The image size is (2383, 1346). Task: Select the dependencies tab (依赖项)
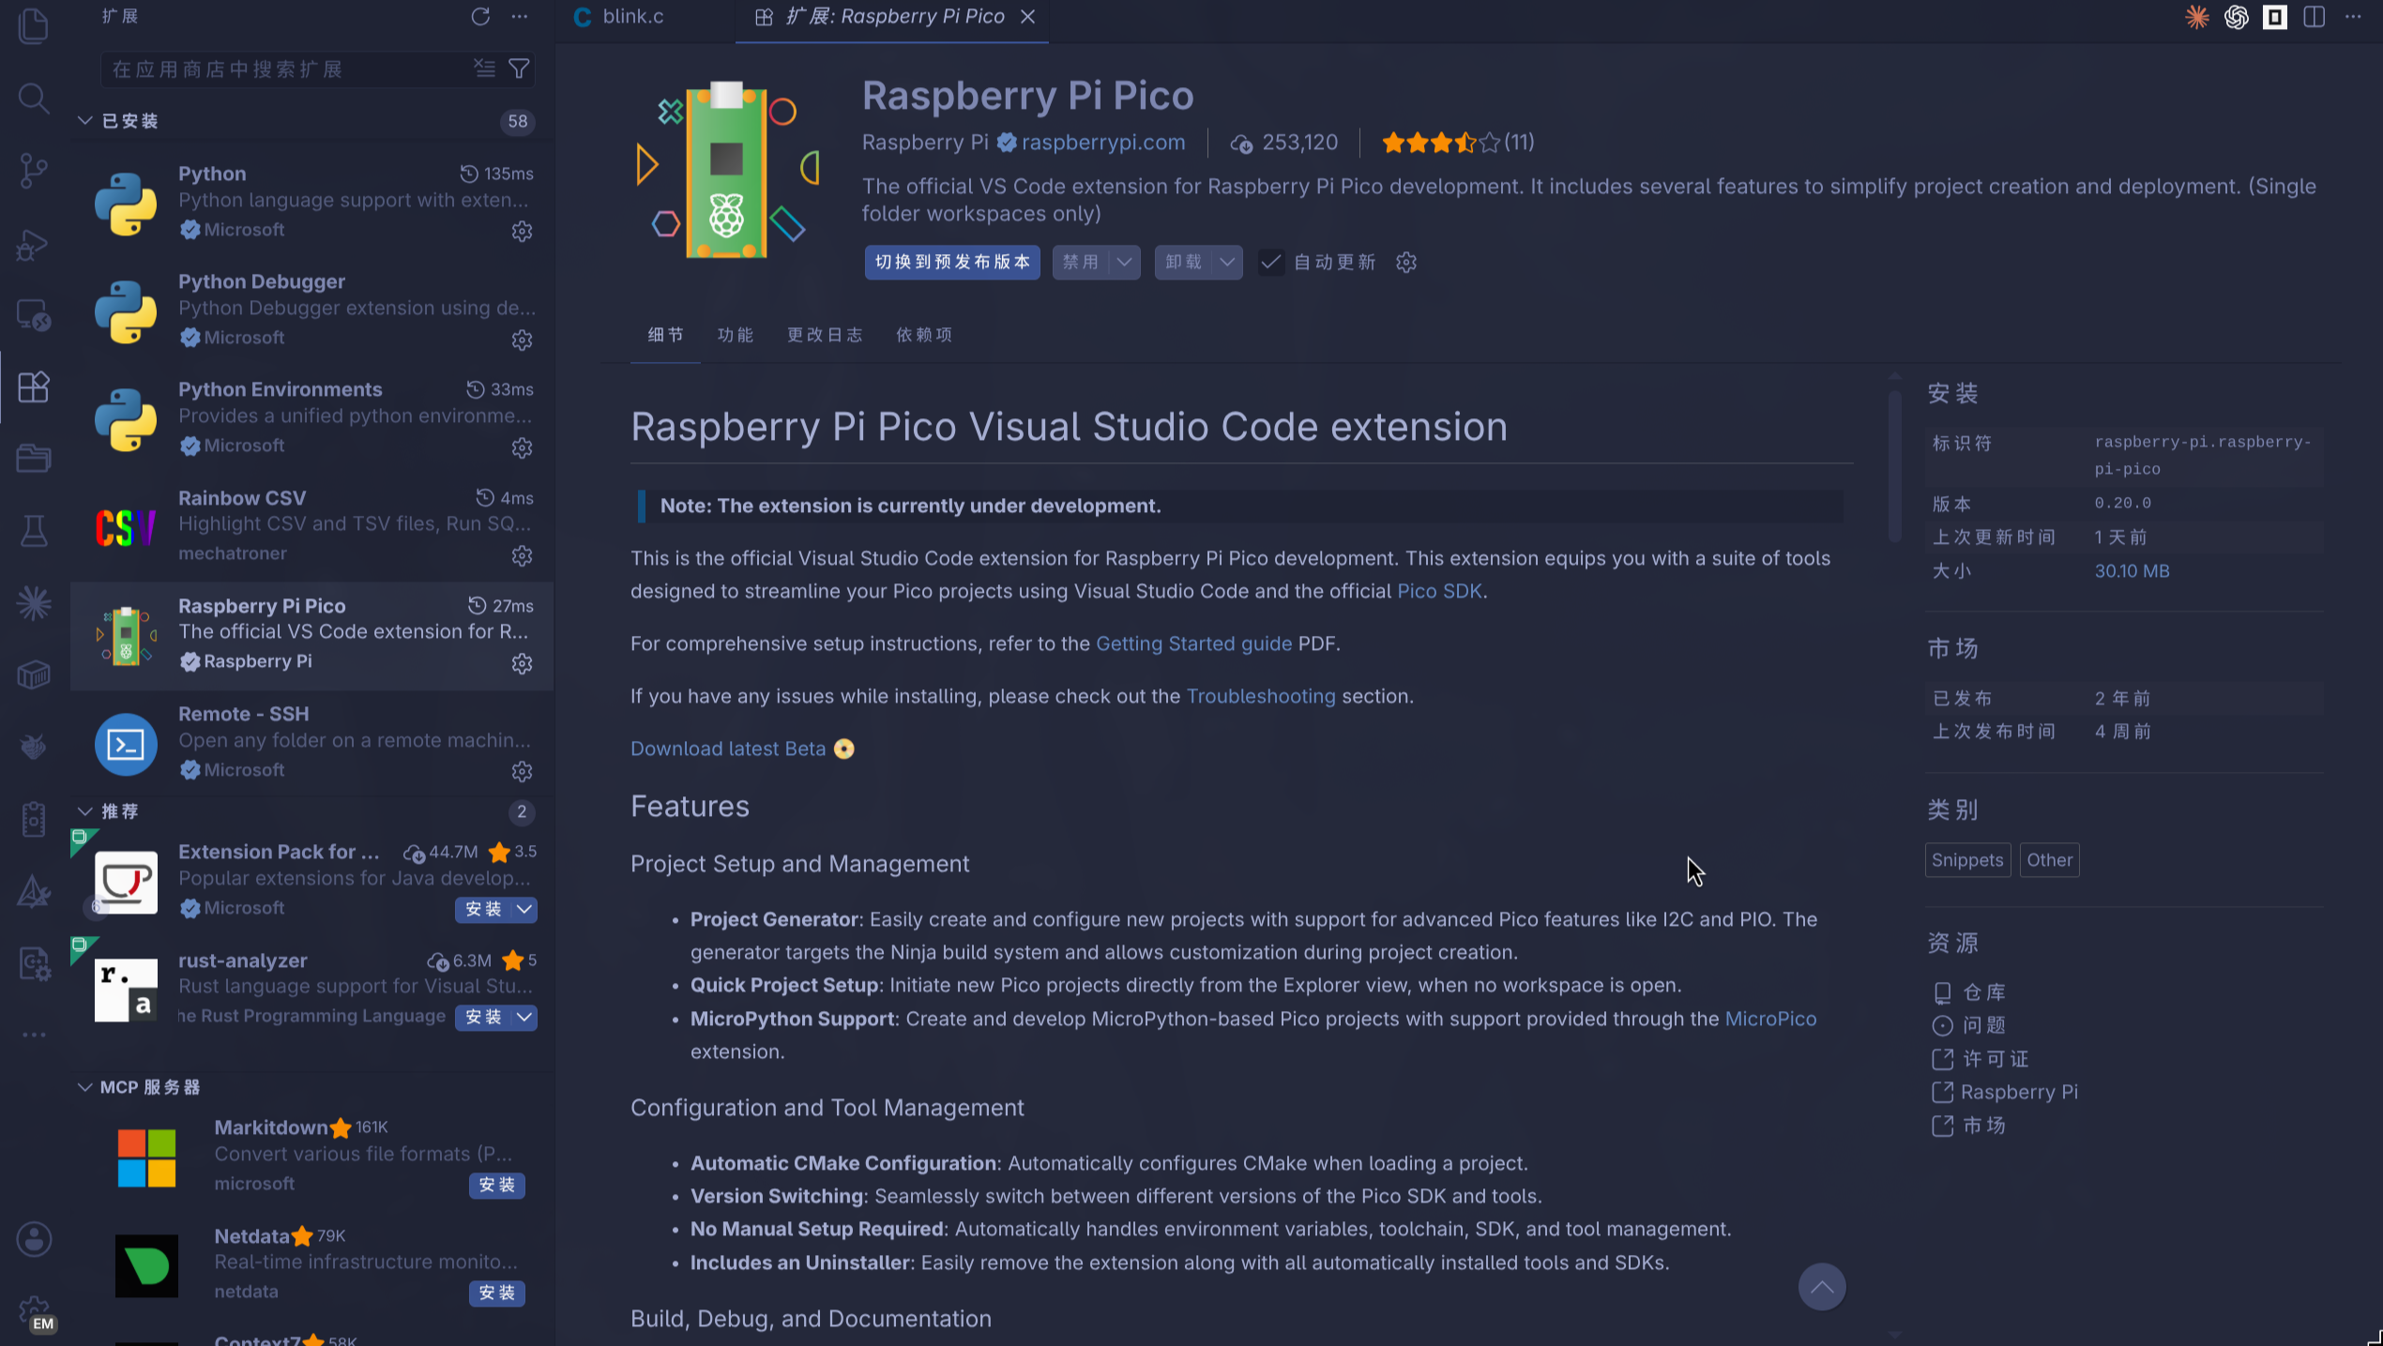pos(924,335)
